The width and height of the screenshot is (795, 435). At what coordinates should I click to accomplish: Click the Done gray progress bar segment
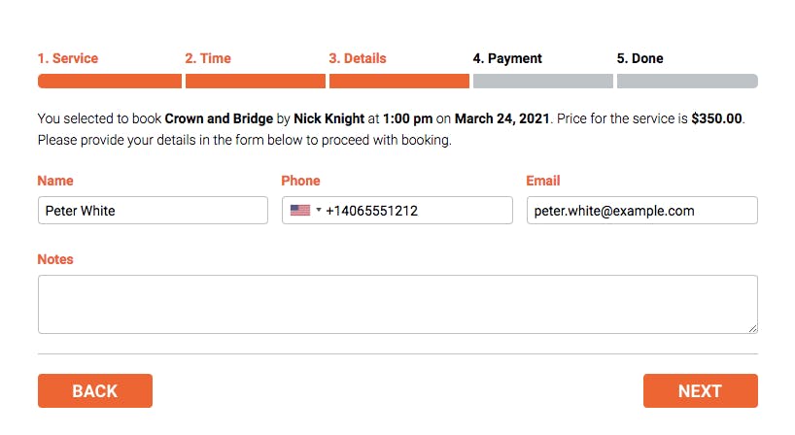tap(686, 81)
